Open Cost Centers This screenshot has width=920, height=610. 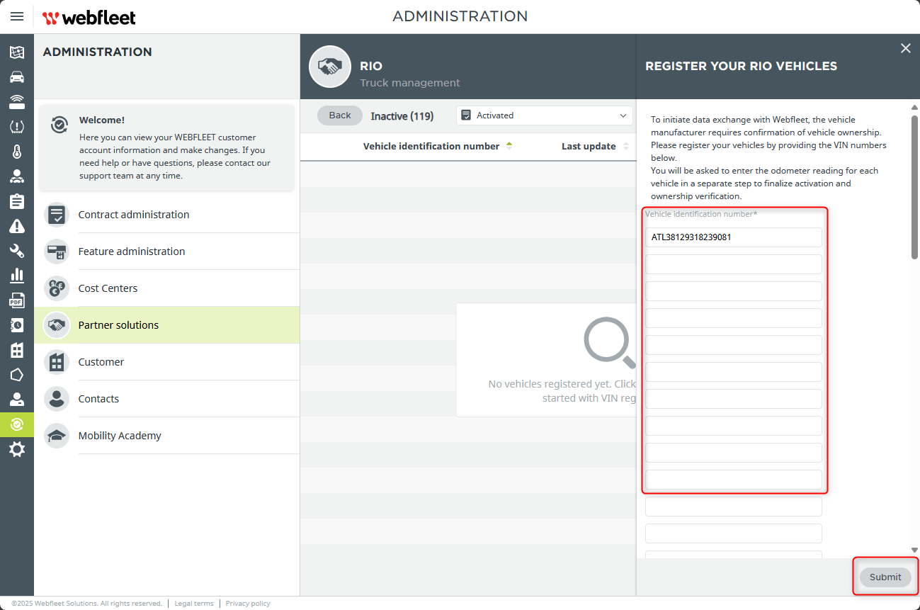[167, 288]
